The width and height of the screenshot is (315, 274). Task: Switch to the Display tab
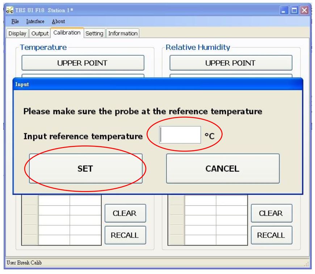(17, 34)
